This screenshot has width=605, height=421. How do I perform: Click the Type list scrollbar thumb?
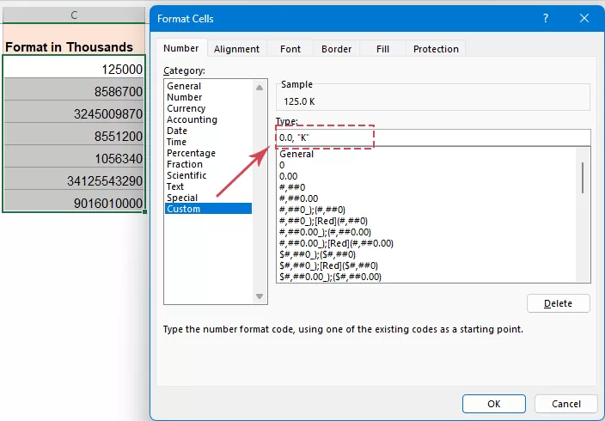[583, 178]
